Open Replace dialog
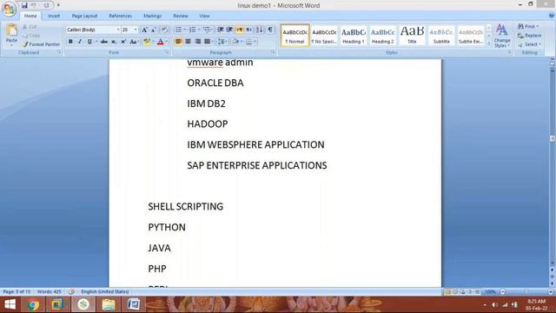Viewport: 556px width, 313px height. coord(529,36)
